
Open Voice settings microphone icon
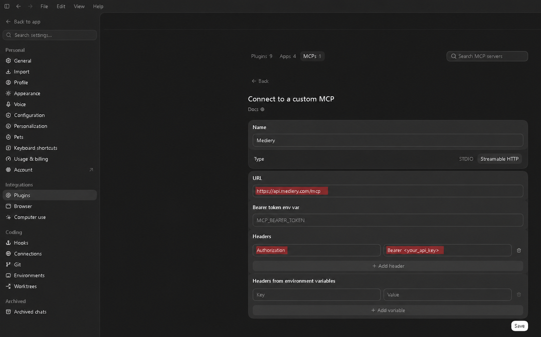click(x=9, y=104)
